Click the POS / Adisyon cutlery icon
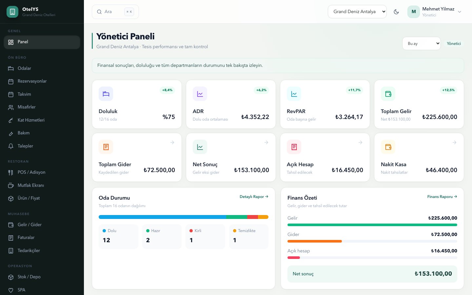The image size is (472, 295). [x=11, y=172]
